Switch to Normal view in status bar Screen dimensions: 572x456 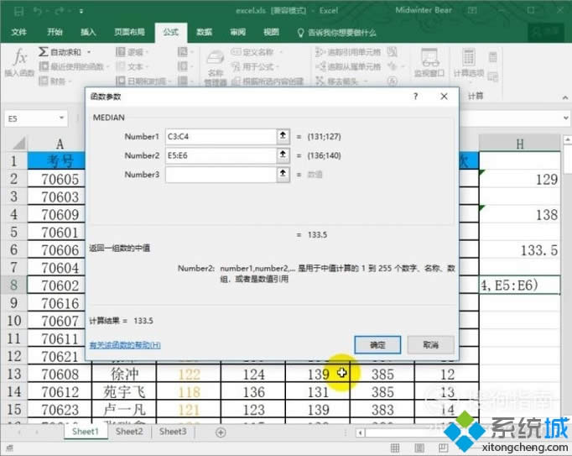tap(395, 448)
